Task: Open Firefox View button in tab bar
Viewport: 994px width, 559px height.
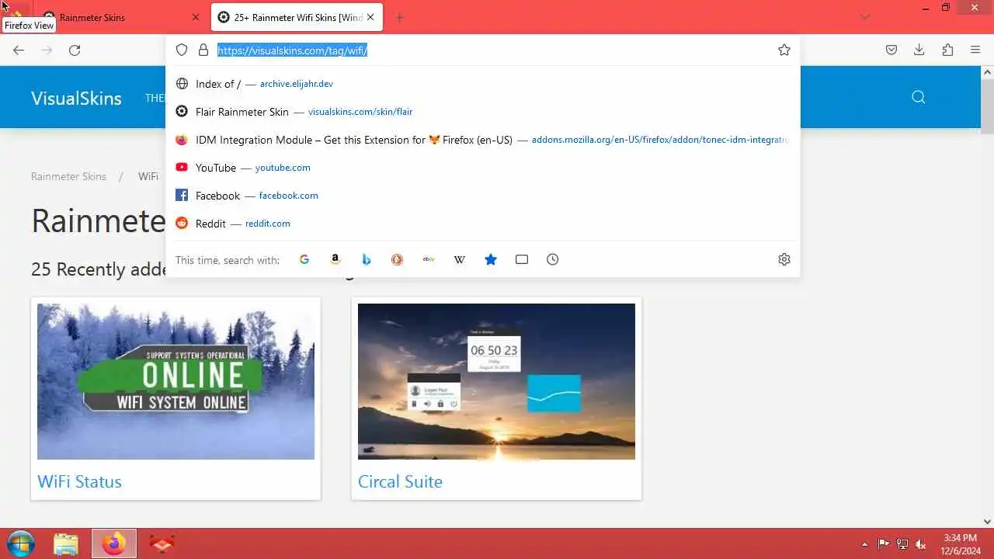Action: (x=14, y=16)
